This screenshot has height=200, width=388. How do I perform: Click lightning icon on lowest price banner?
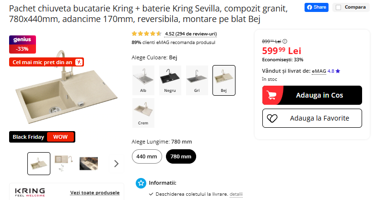pos(80,62)
